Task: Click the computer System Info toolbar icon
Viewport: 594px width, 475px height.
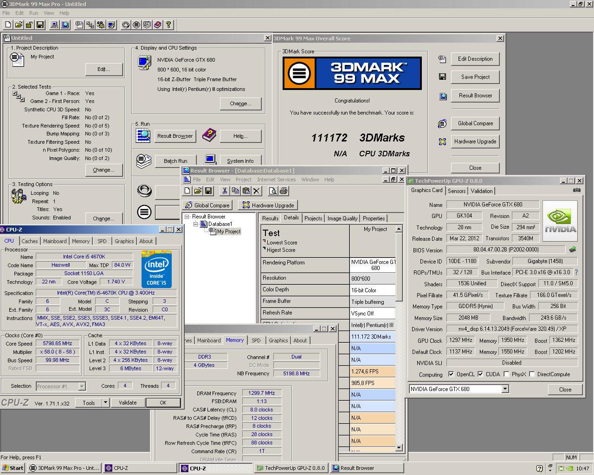Action: click(x=54, y=25)
